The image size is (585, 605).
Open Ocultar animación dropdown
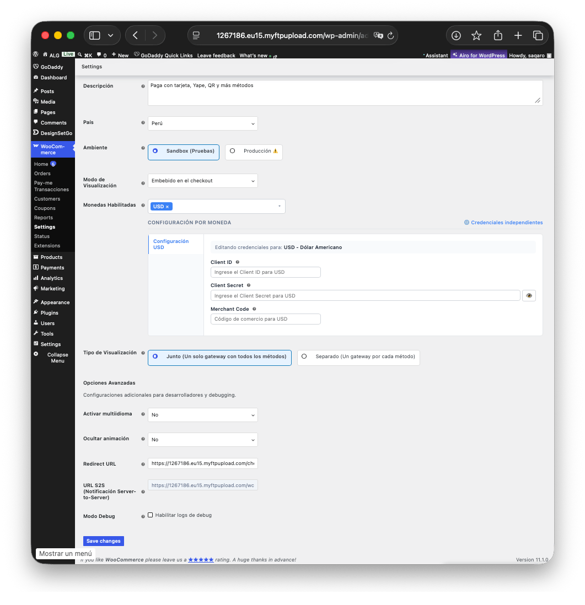point(203,440)
